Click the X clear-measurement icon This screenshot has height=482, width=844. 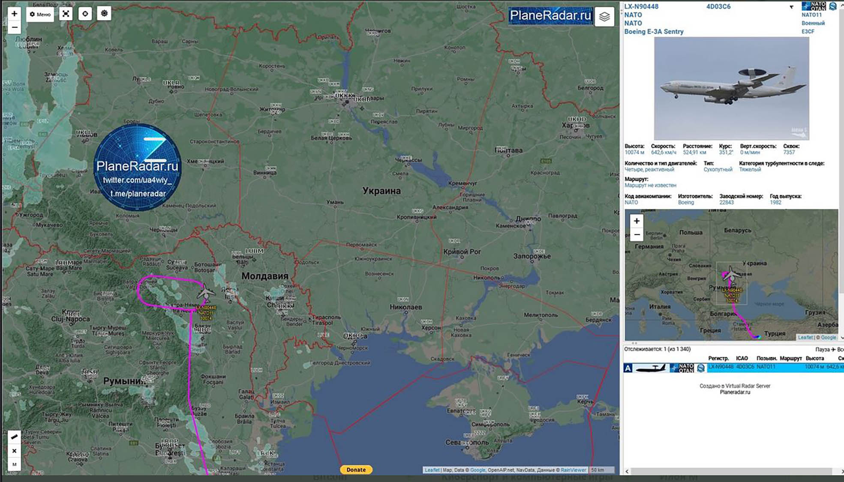[x=14, y=451]
